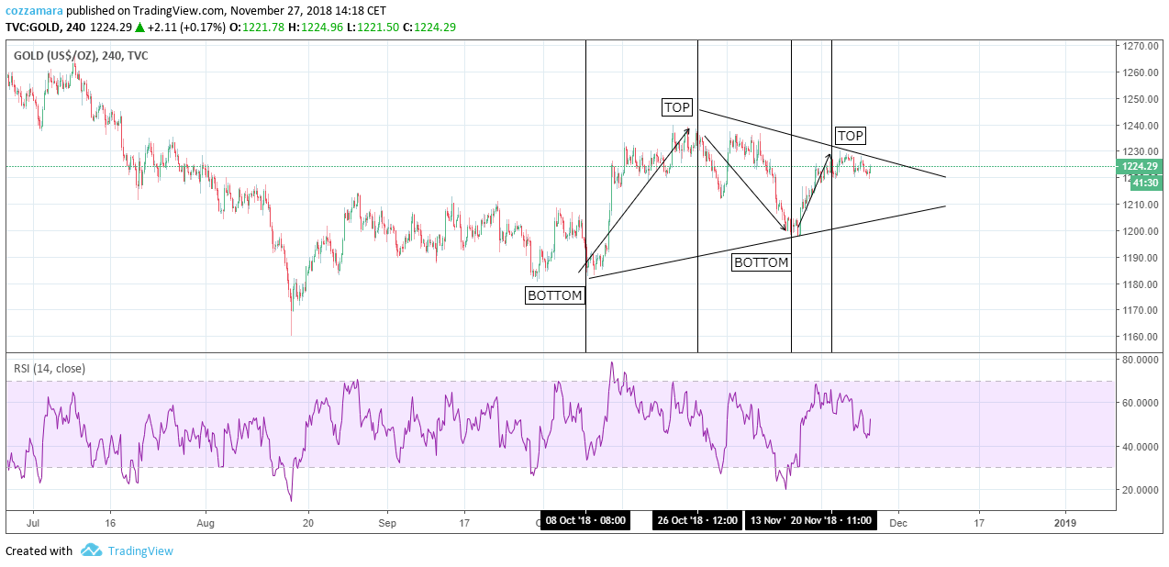Click the 1210.00 price axis label
The image size is (1169, 567).
pyautogui.click(x=1141, y=205)
